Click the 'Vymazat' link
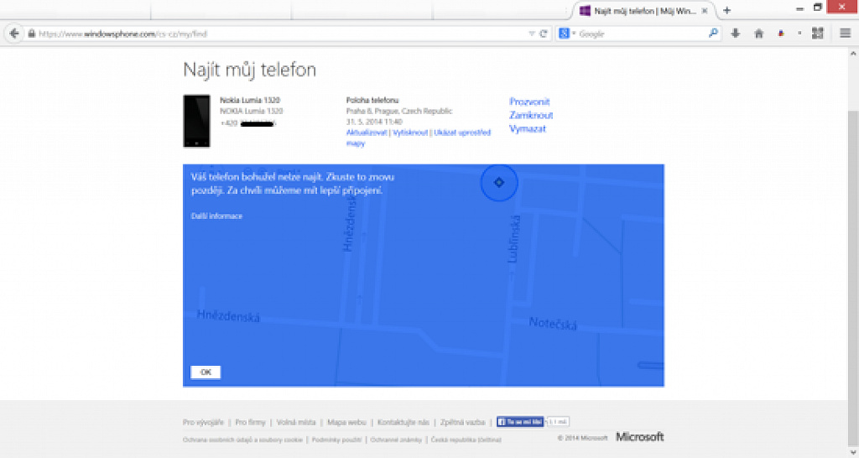This screenshot has height=458, width=859. pos(528,128)
